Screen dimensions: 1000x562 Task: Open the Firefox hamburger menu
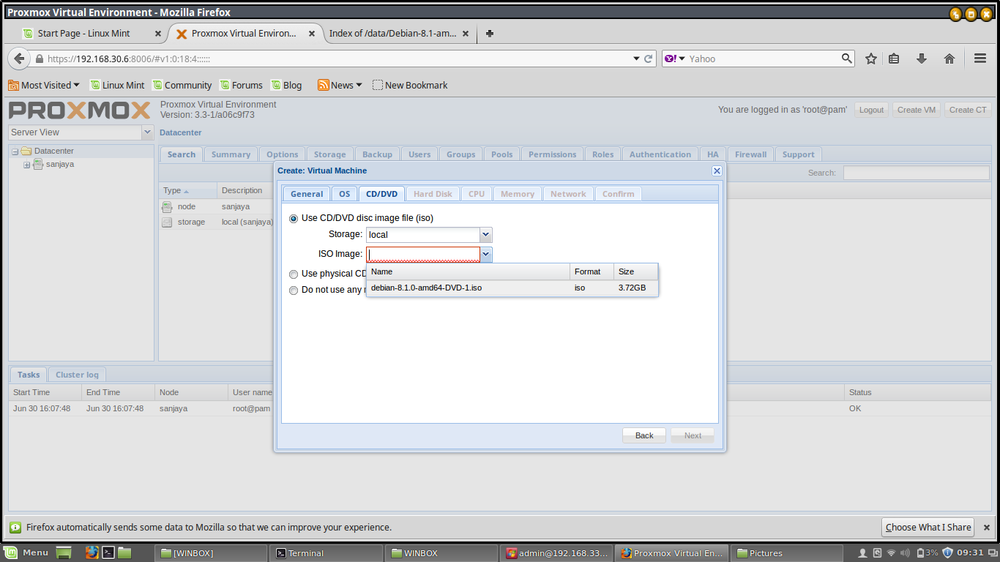tap(980, 59)
